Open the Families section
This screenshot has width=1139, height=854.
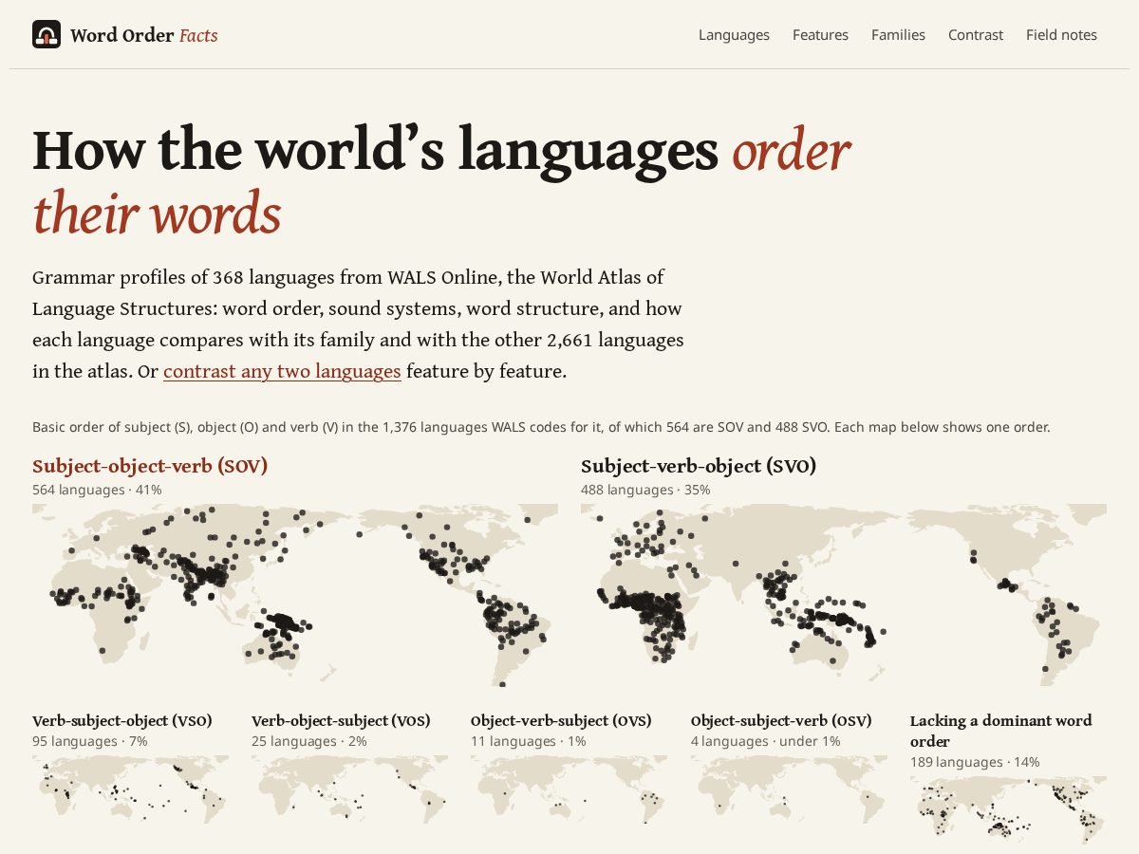(x=898, y=35)
